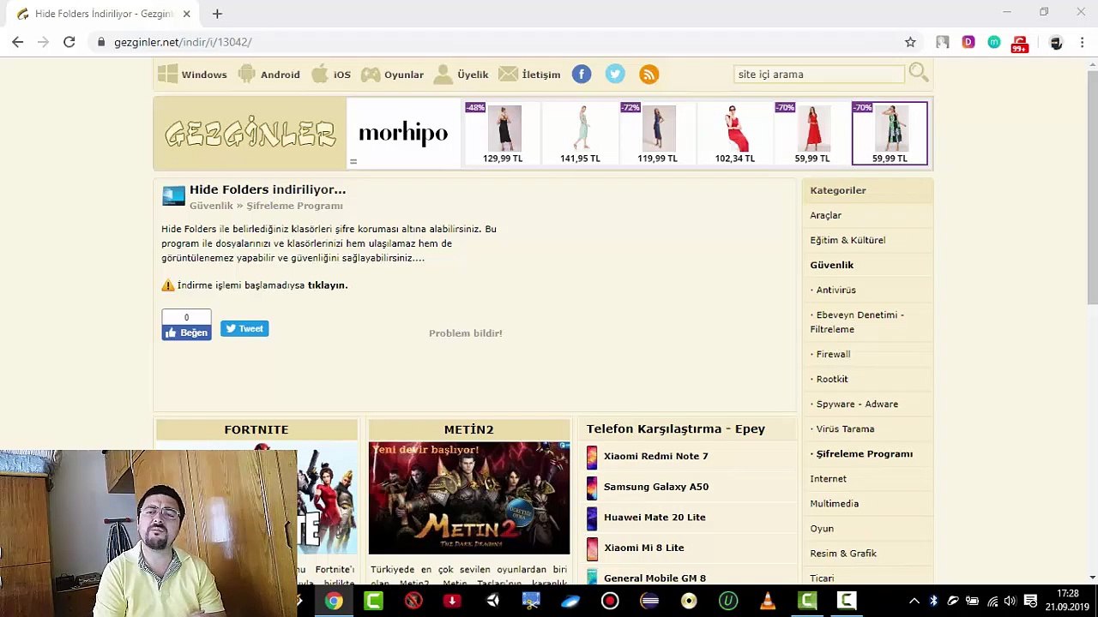Screen dimensions: 1098x617
Task: Open a new browser tab
Action: [x=217, y=14]
